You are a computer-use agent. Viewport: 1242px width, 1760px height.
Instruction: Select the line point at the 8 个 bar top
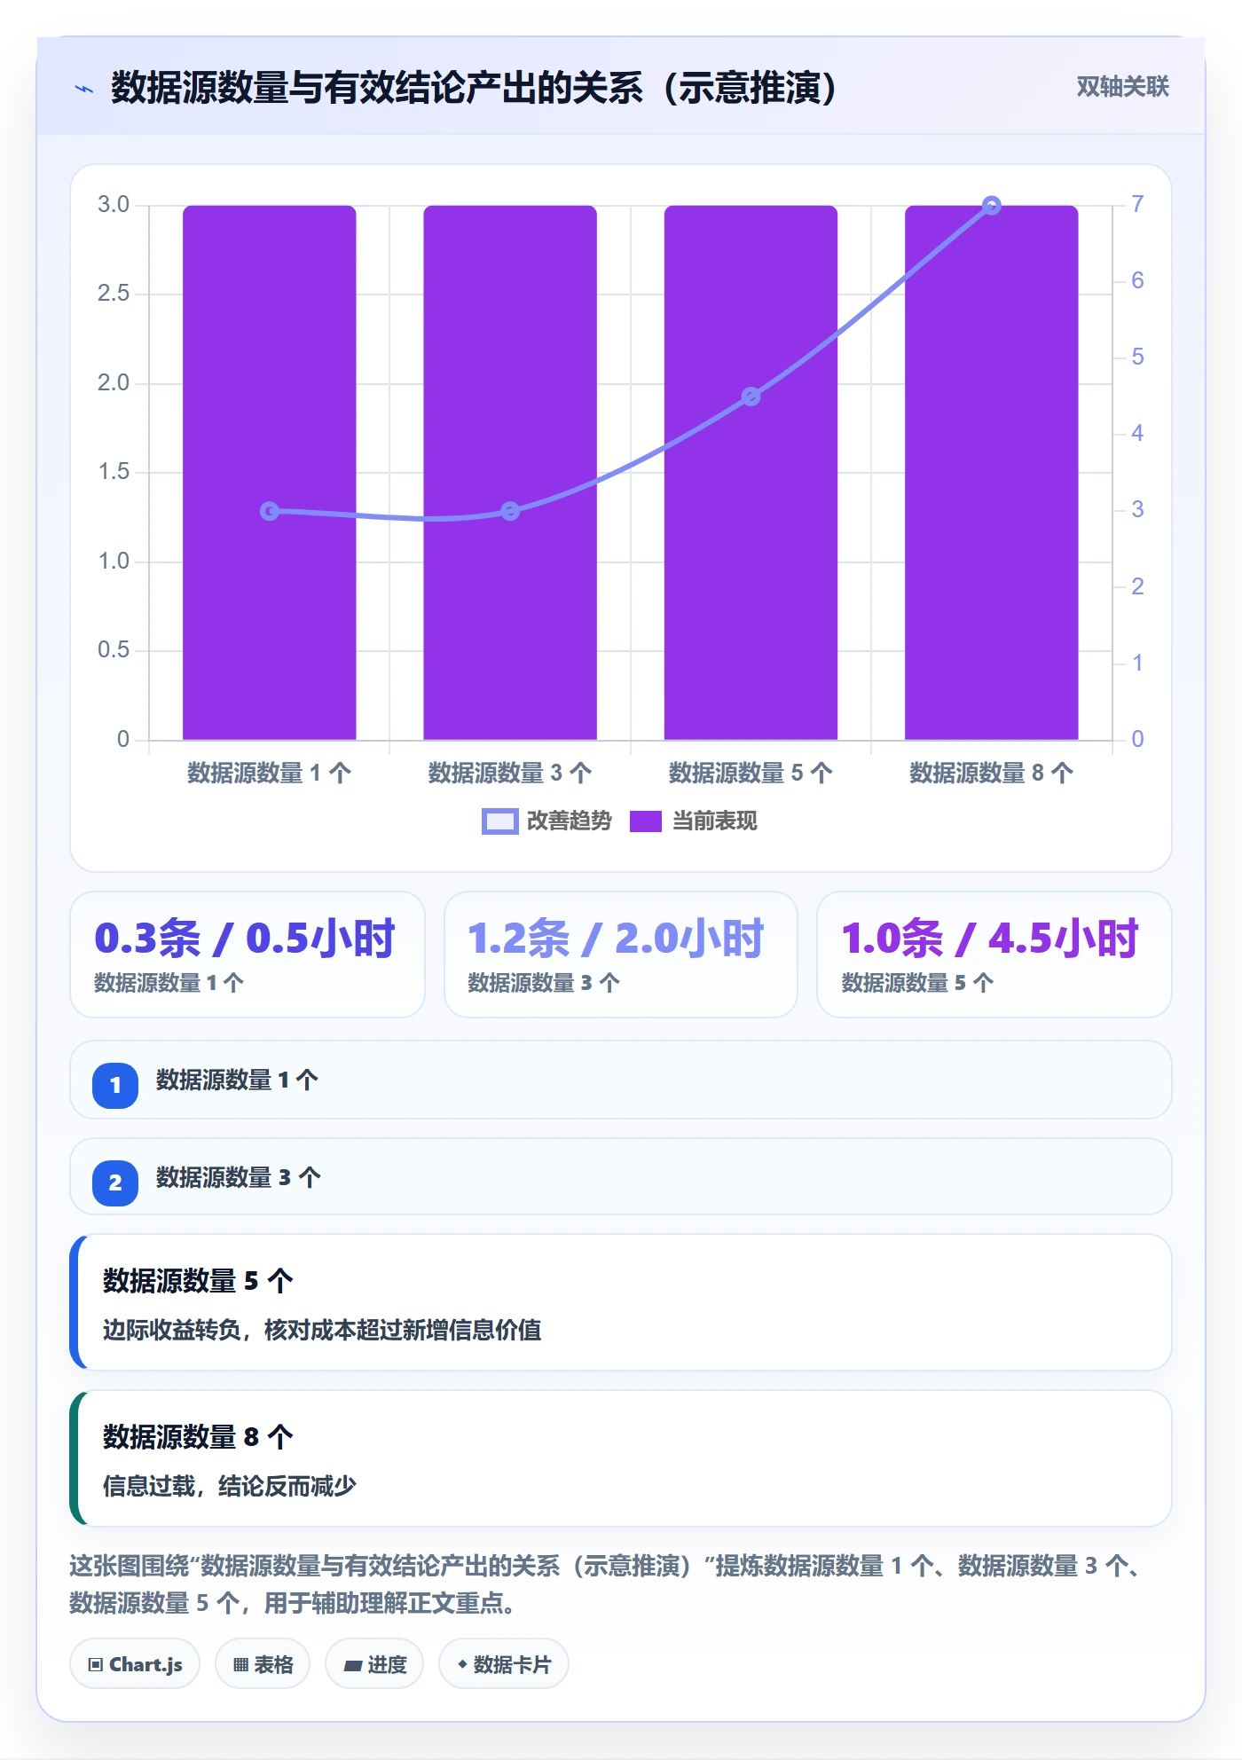[x=992, y=206]
